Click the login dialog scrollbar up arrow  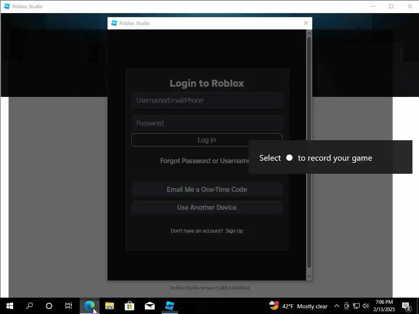click(309, 33)
